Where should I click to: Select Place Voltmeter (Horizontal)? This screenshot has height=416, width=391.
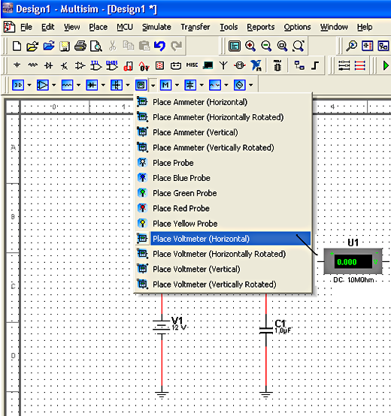pyautogui.click(x=223, y=239)
